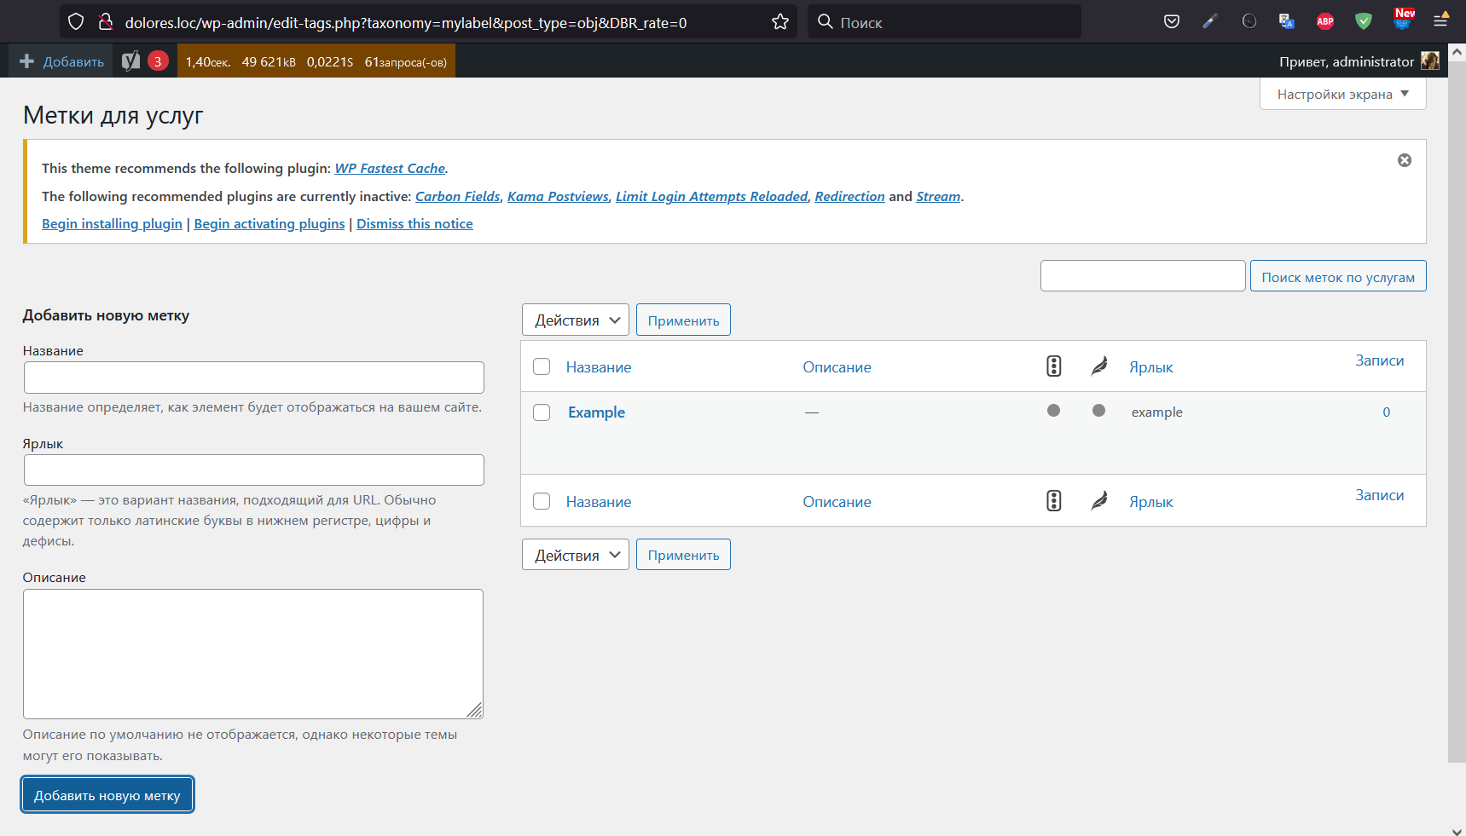Sort by Описание in table header

point(837,367)
